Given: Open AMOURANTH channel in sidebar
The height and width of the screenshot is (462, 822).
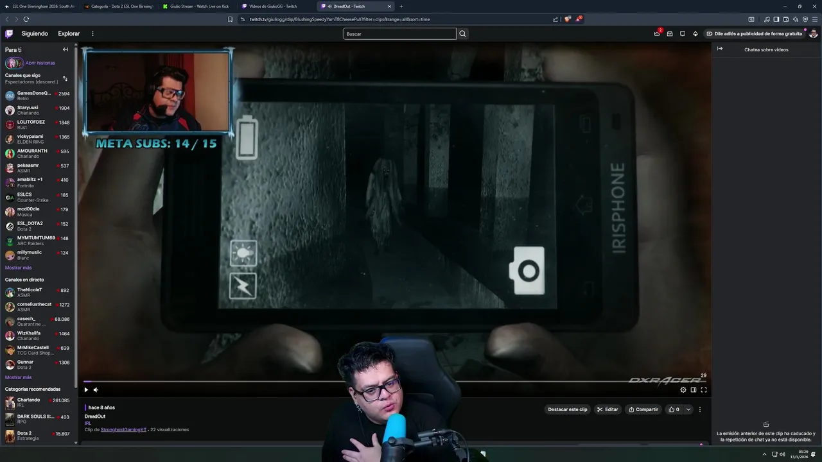Looking at the screenshot, I should [x=38, y=153].
